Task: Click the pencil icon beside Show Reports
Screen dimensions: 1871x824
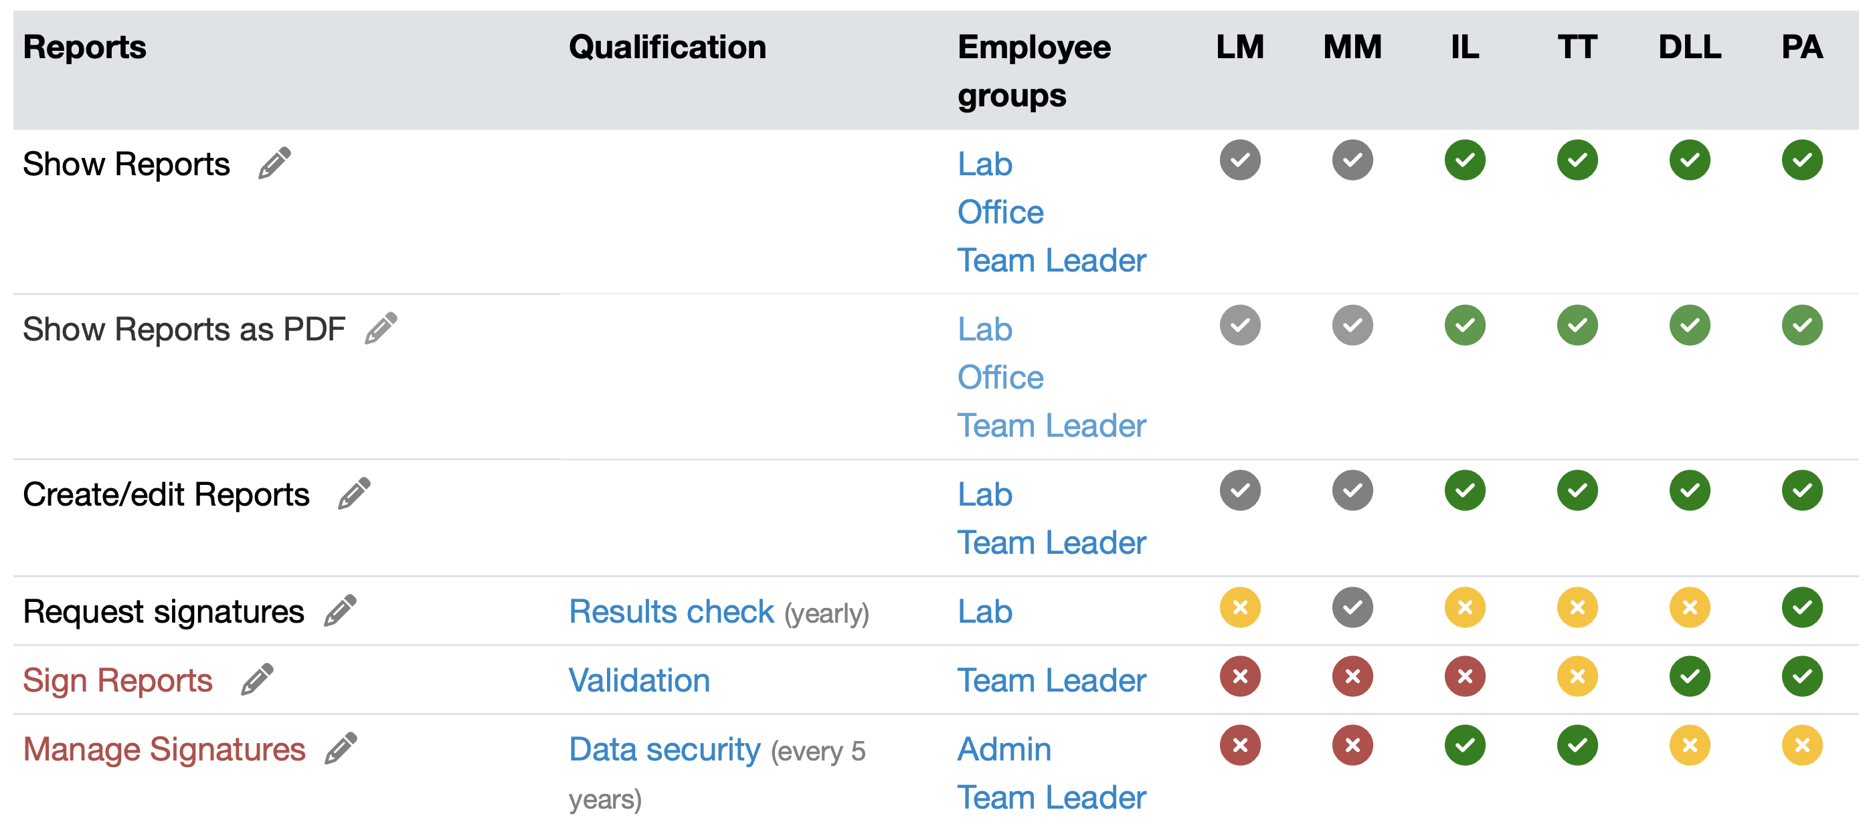Action: pyautogui.click(x=274, y=163)
